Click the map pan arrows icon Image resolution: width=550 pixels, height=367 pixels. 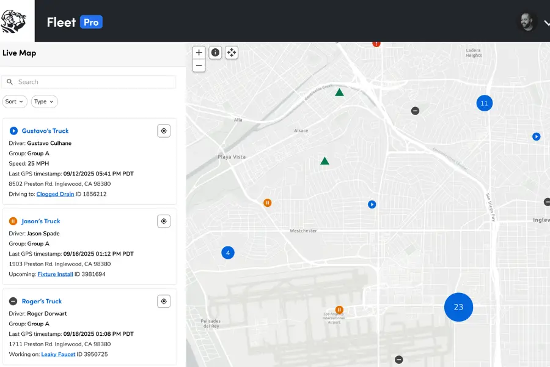(x=232, y=53)
